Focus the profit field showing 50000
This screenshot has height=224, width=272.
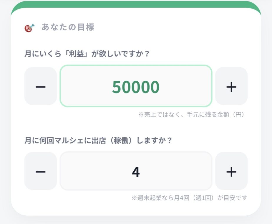(x=136, y=86)
